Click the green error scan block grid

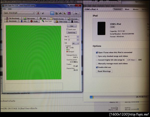33,52
